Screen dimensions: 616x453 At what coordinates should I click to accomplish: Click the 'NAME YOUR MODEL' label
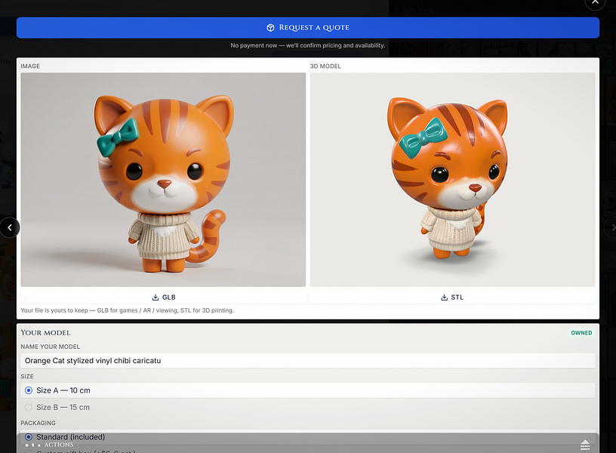click(51, 347)
